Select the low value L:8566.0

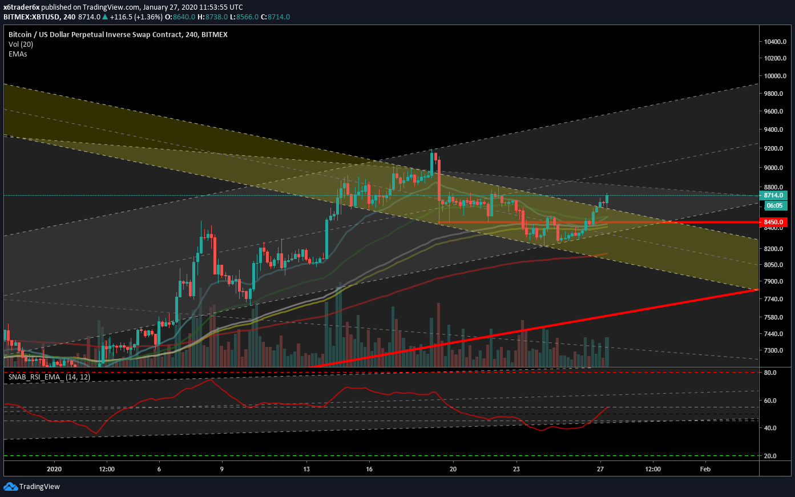[x=244, y=17]
